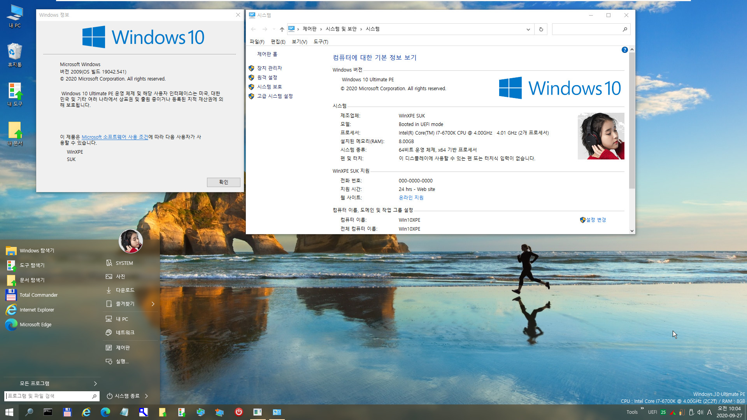
Task: Expand the 즐겨찾기 submenu arrow
Action: 153,304
